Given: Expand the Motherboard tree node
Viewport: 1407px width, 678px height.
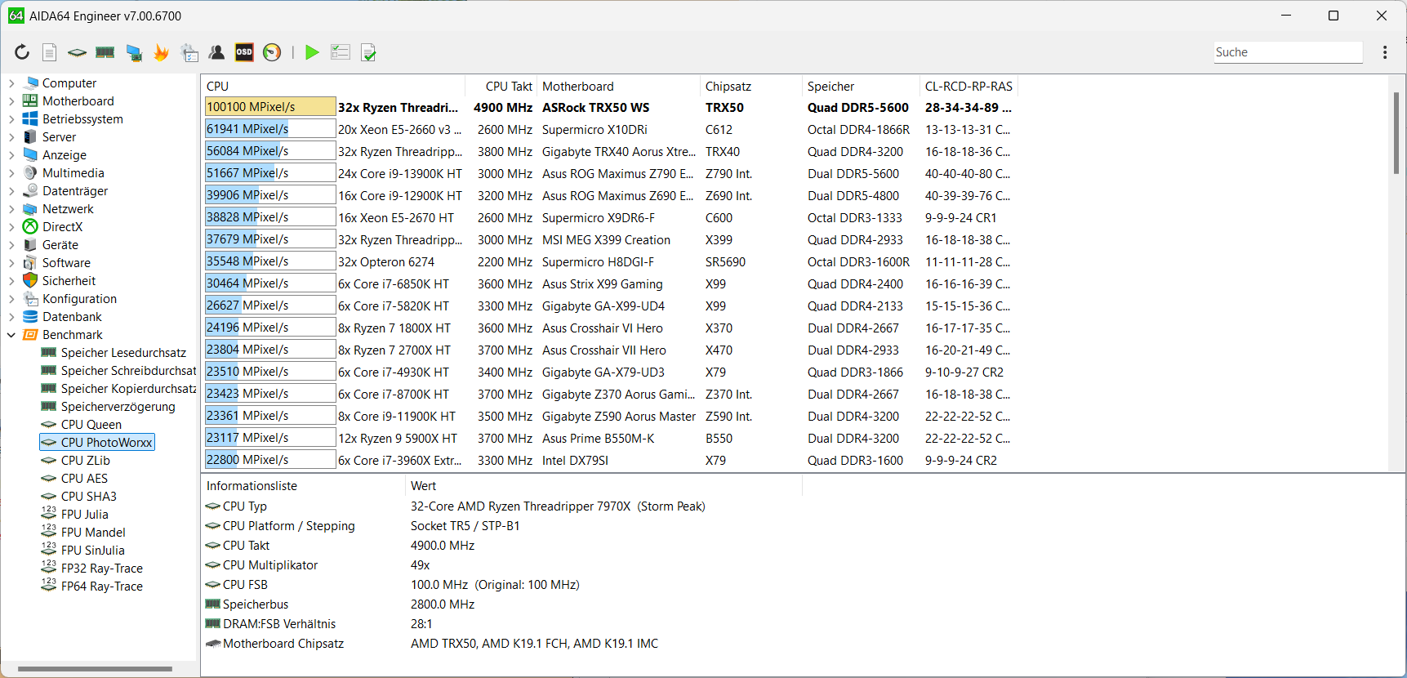Looking at the screenshot, I should tap(11, 101).
